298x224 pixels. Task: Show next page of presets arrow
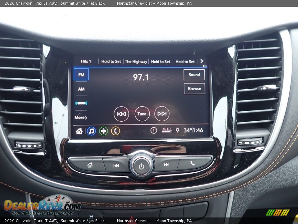click(202, 61)
